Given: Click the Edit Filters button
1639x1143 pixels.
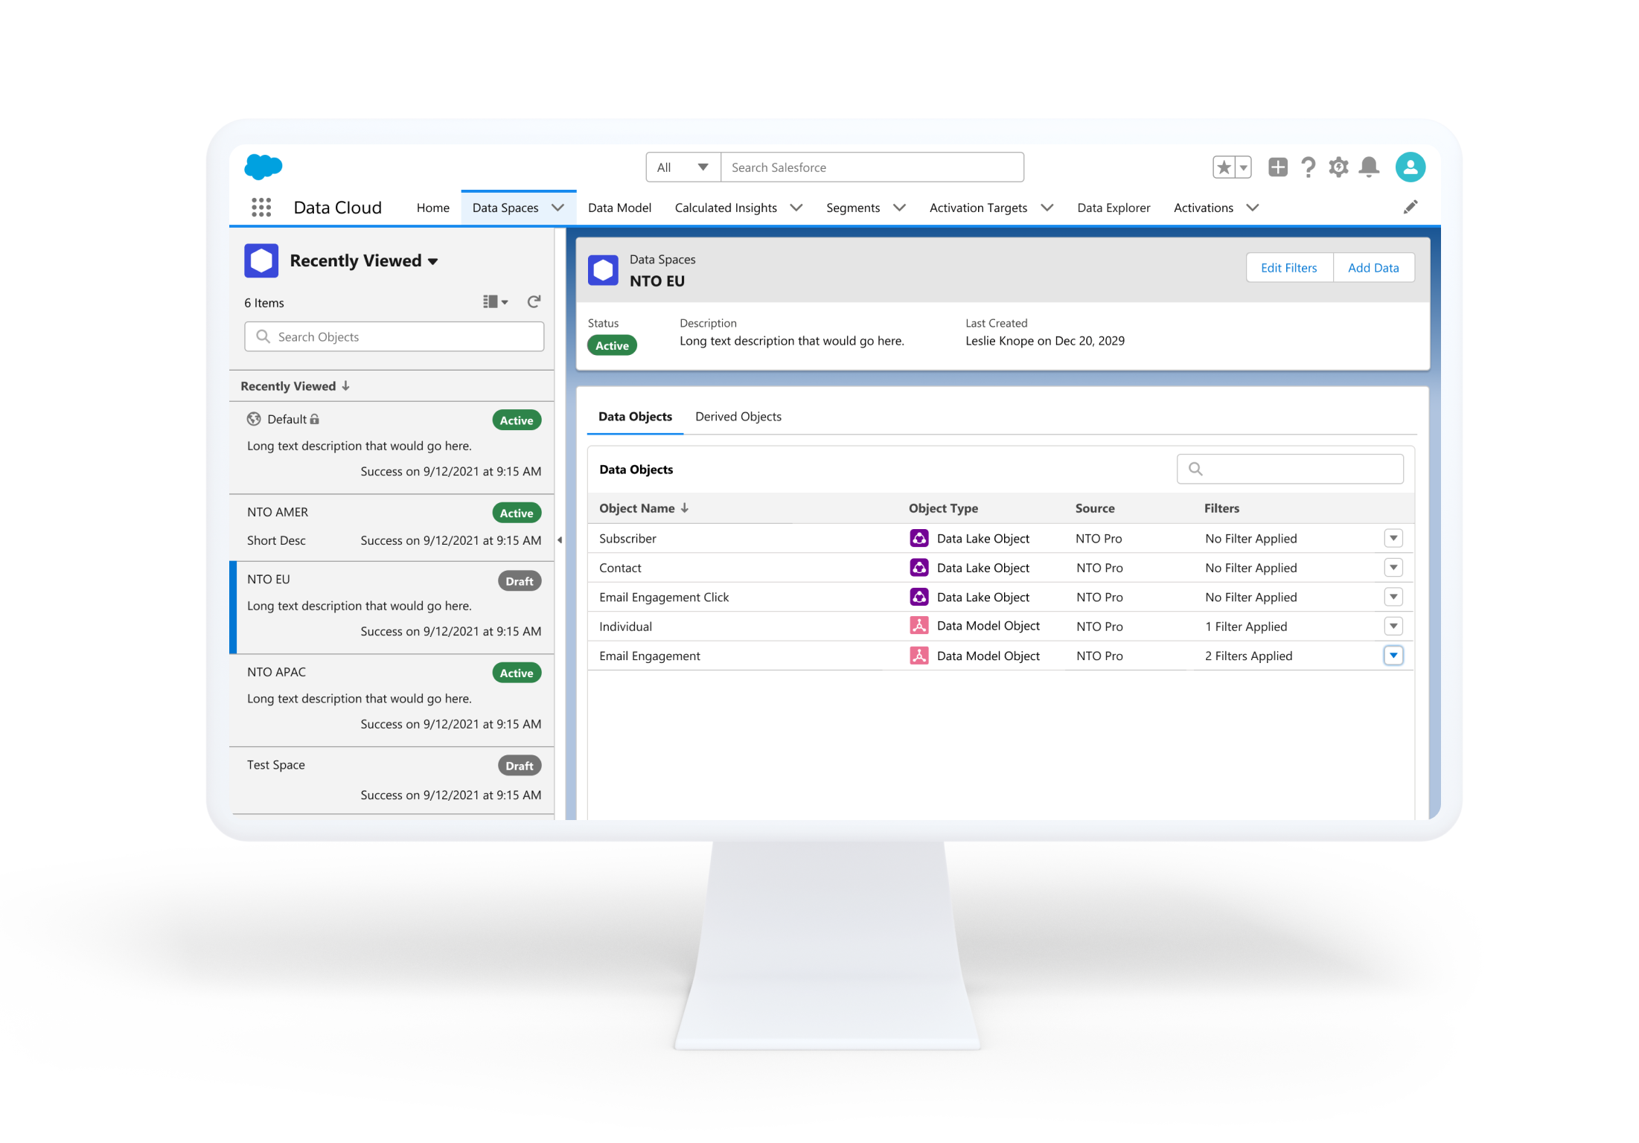Looking at the screenshot, I should tap(1288, 268).
